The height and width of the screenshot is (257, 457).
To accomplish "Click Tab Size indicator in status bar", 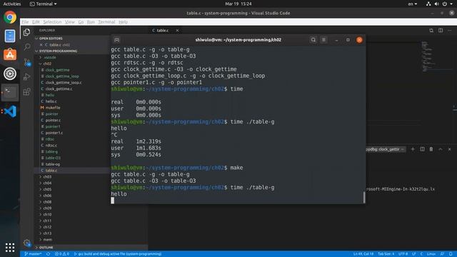I will pos(386,254).
